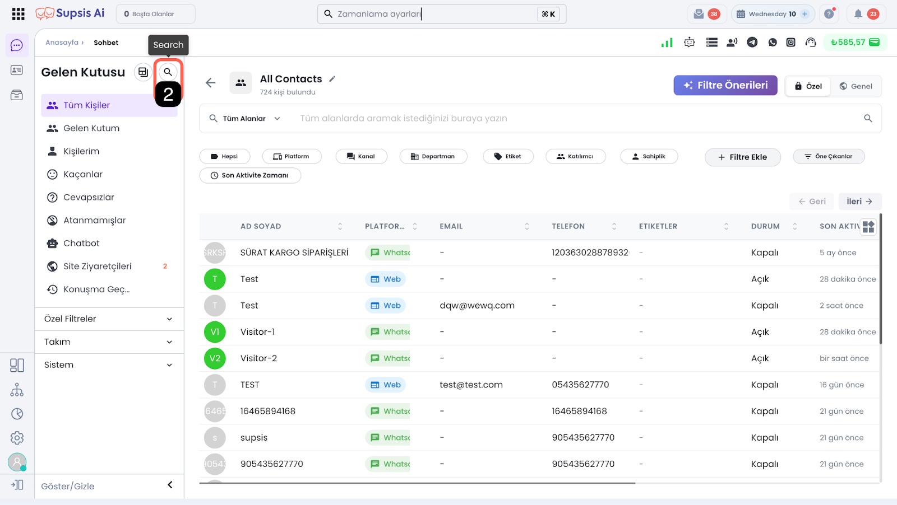
Task: Open settings gear in left sidebar
Action: [x=17, y=438]
